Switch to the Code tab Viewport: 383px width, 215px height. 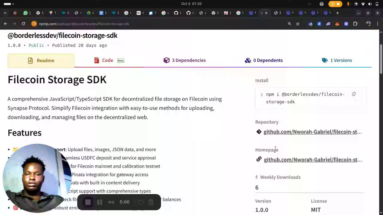click(109, 61)
